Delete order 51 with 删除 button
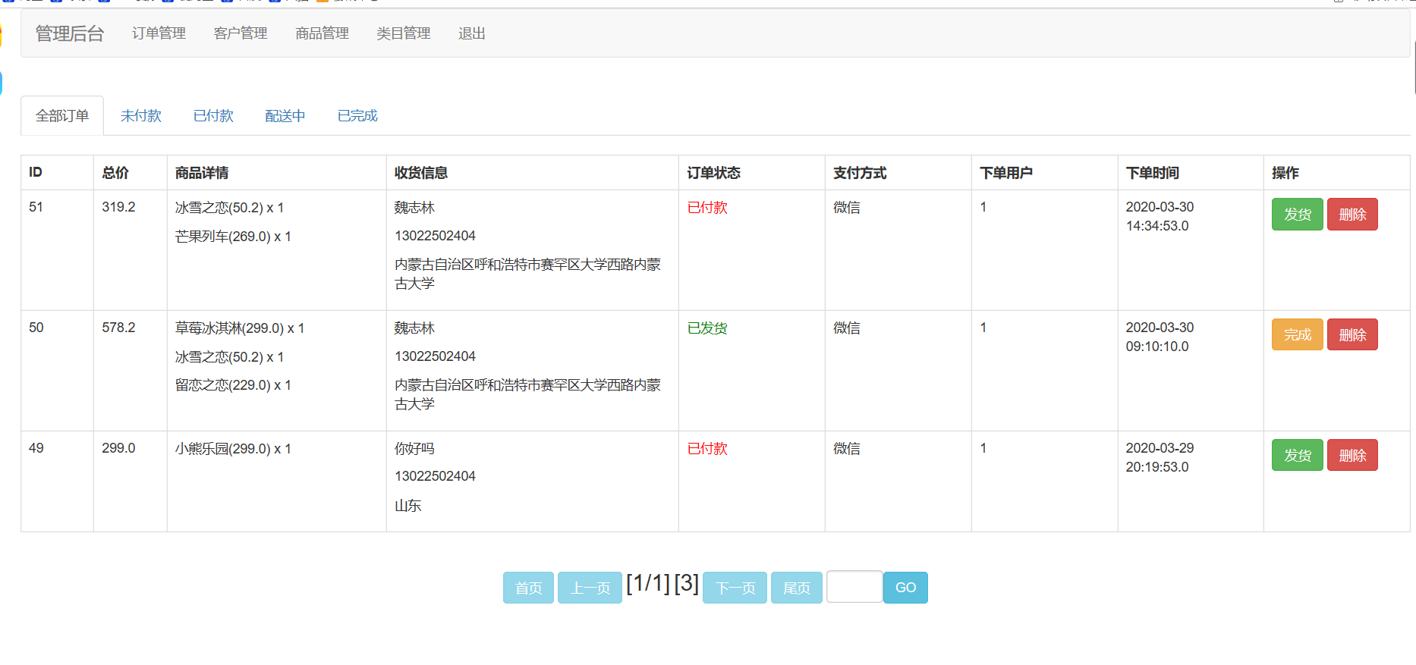 [x=1351, y=215]
